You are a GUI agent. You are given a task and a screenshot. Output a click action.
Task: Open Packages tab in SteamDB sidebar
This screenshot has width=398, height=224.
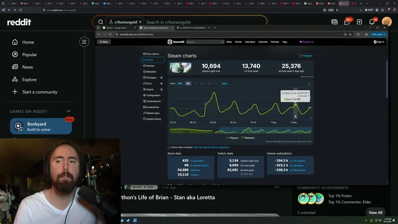click(x=153, y=77)
